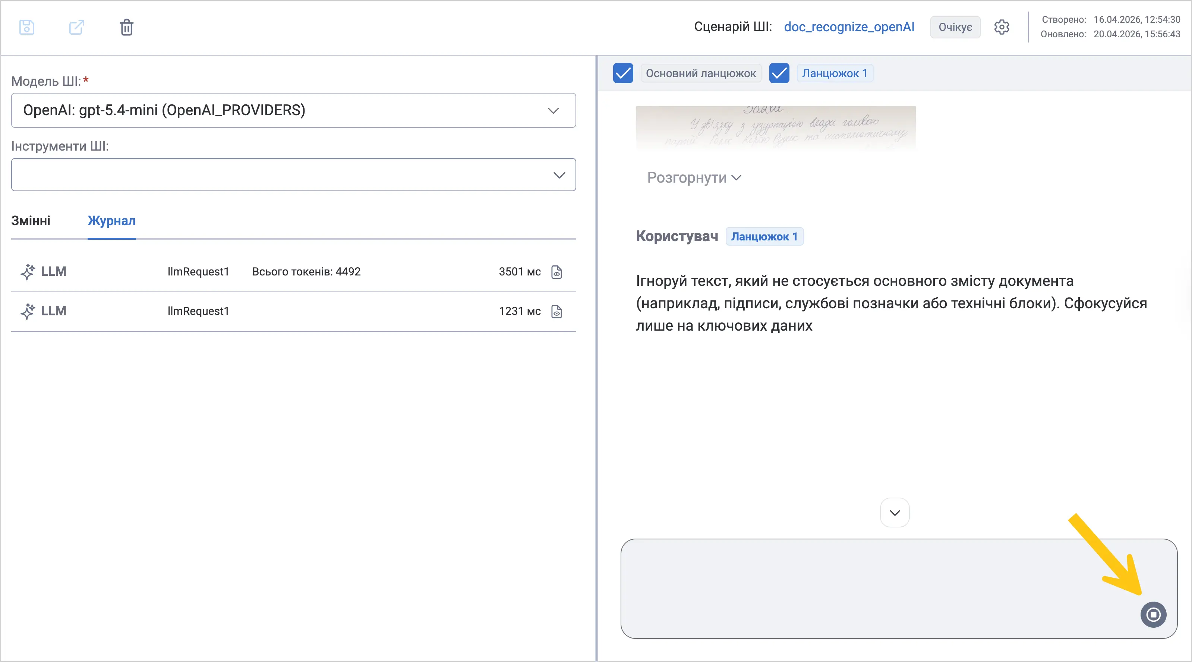Switch to the Змінні tab
The image size is (1192, 662).
point(31,221)
